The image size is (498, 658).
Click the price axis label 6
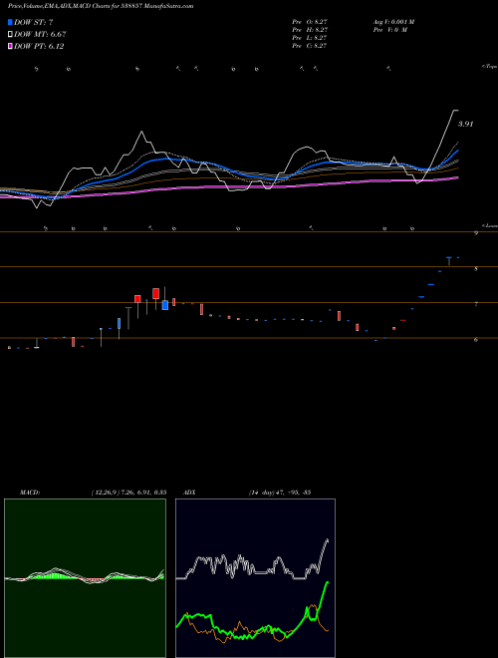point(476,340)
